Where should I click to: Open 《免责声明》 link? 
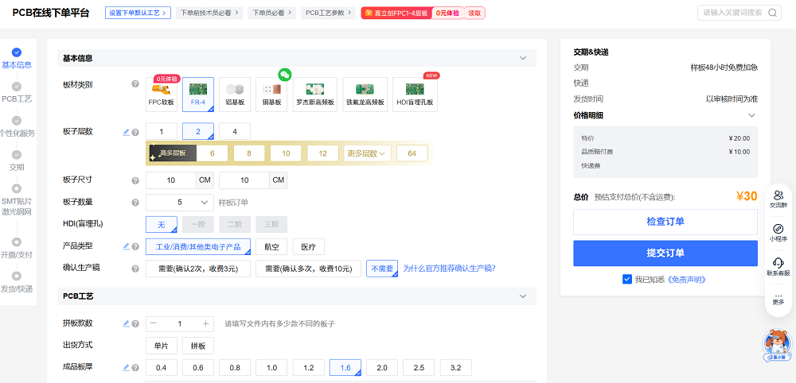(687, 280)
